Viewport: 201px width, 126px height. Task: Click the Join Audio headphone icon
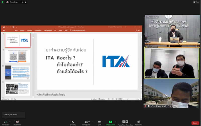click(6, 122)
